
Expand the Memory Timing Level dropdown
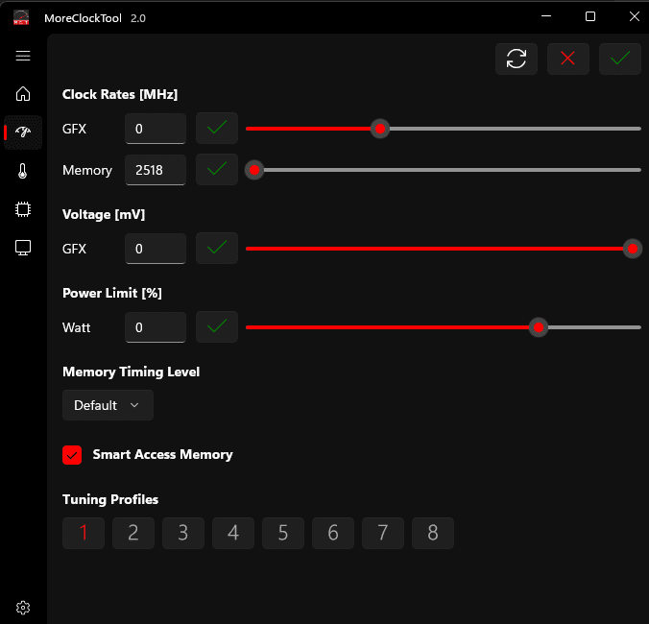click(108, 405)
